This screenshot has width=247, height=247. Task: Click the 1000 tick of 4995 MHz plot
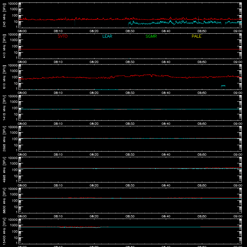tap(14, 164)
